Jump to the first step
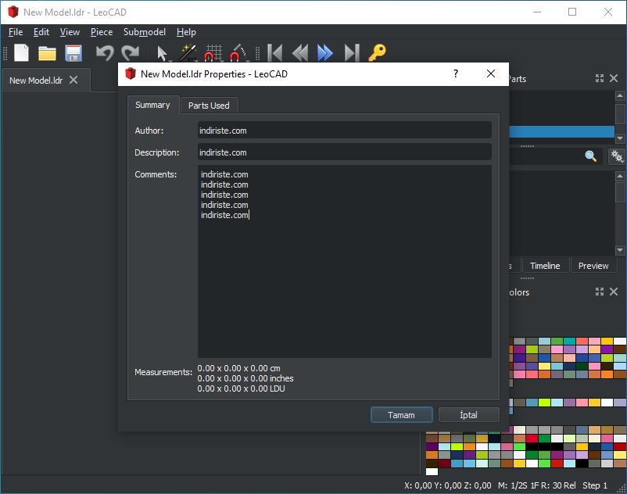This screenshot has width=627, height=494. (274, 52)
